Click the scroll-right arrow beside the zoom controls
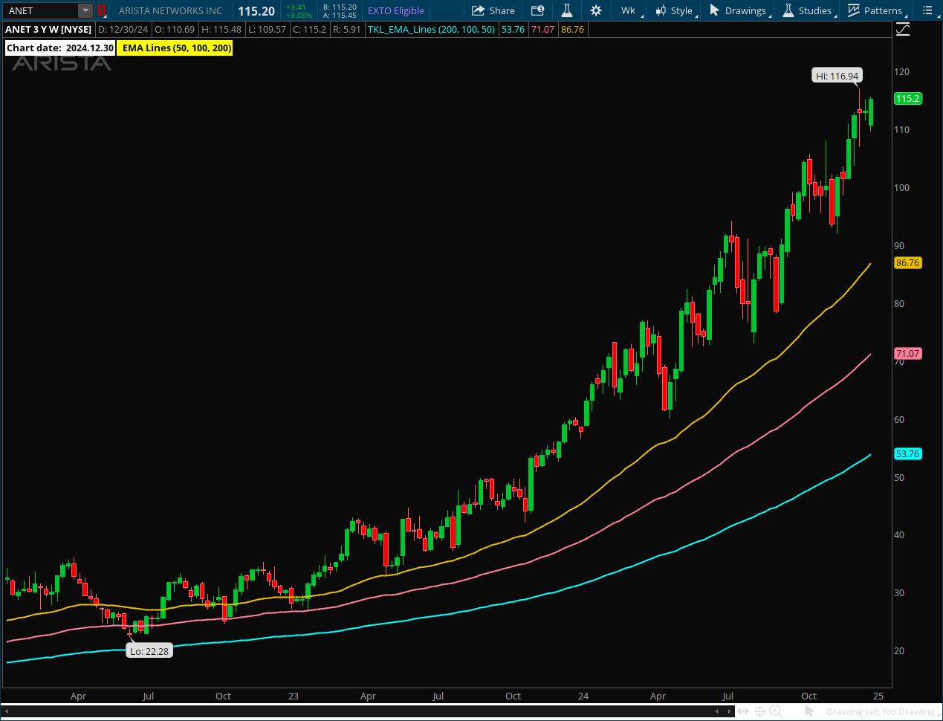The width and height of the screenshot is (943, 721). [729, 711]
